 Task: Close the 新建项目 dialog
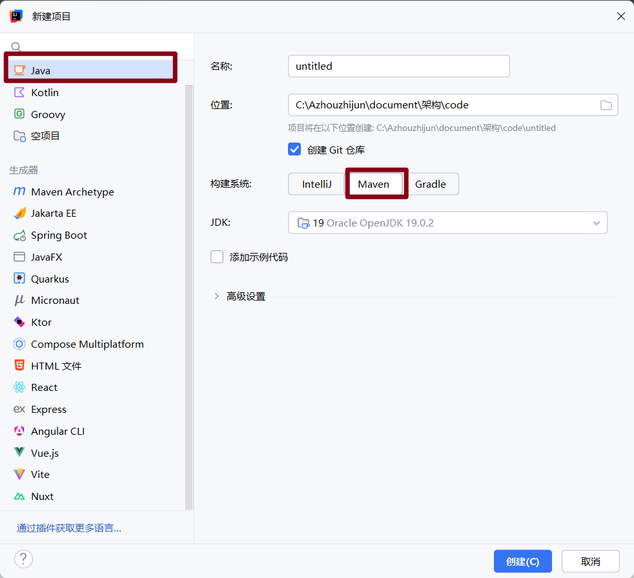[621, 16]
